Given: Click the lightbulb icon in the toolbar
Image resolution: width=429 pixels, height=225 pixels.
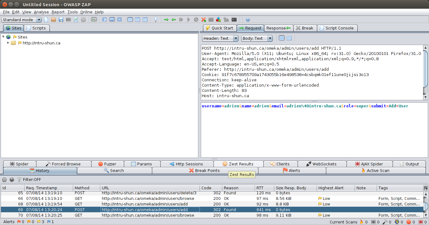Looking at the screenshot, I should pyautogui.click(x=156, y=20).
